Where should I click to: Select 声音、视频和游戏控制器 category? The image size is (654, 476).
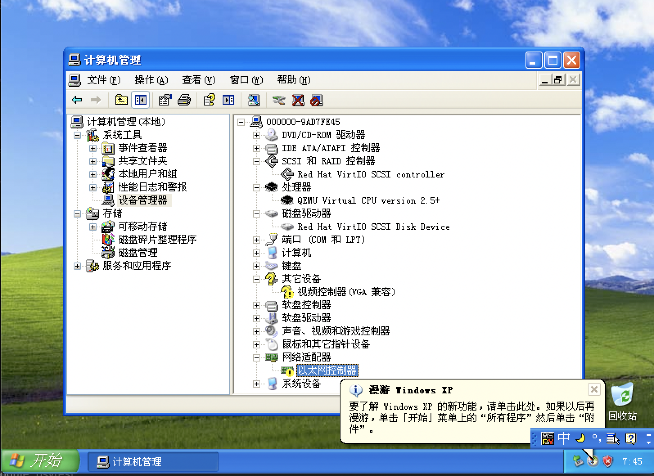tap(336, 331)
